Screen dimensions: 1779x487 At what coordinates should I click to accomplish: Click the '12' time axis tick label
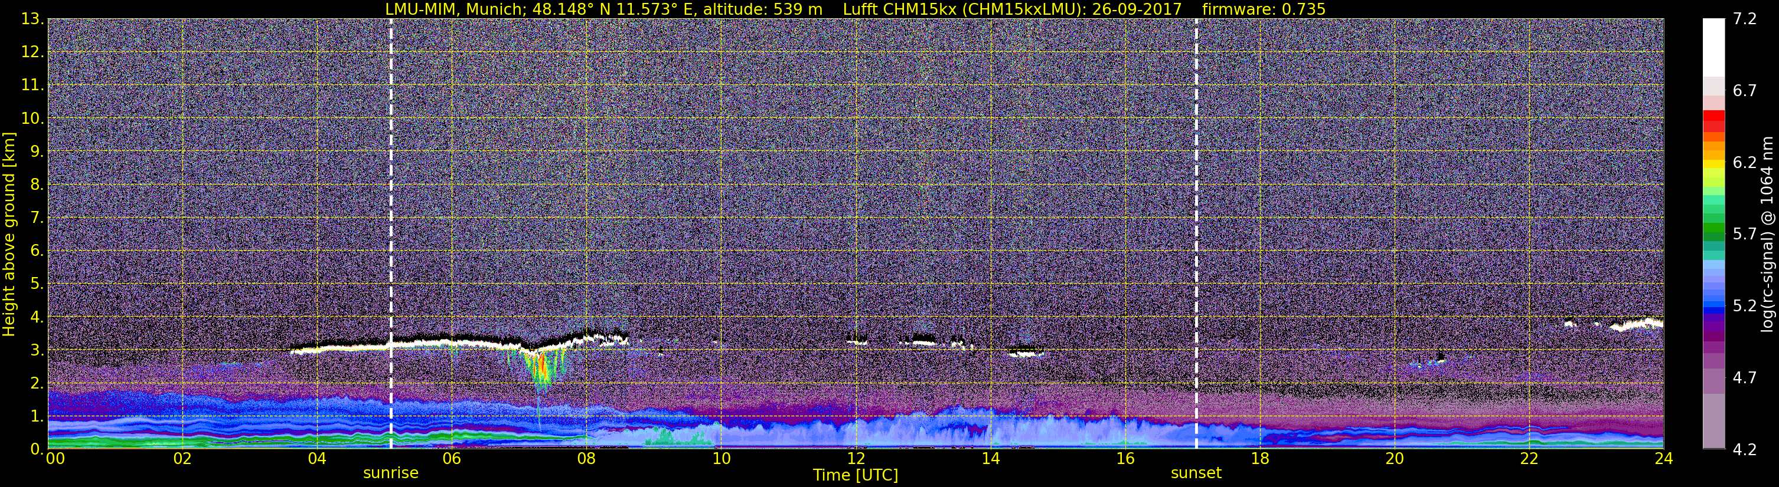[x=856, y=459]
